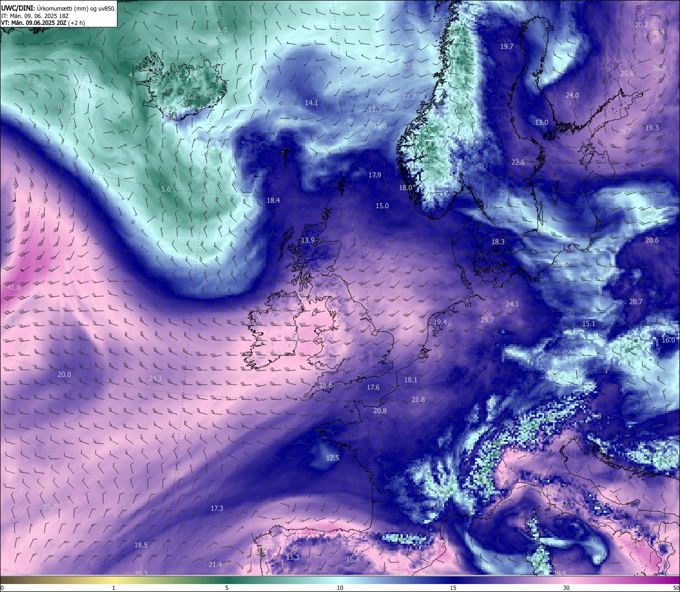Click the colour scale tick label '10'
The width and height of the screenshot is (680, 592).
pos(340,588)
